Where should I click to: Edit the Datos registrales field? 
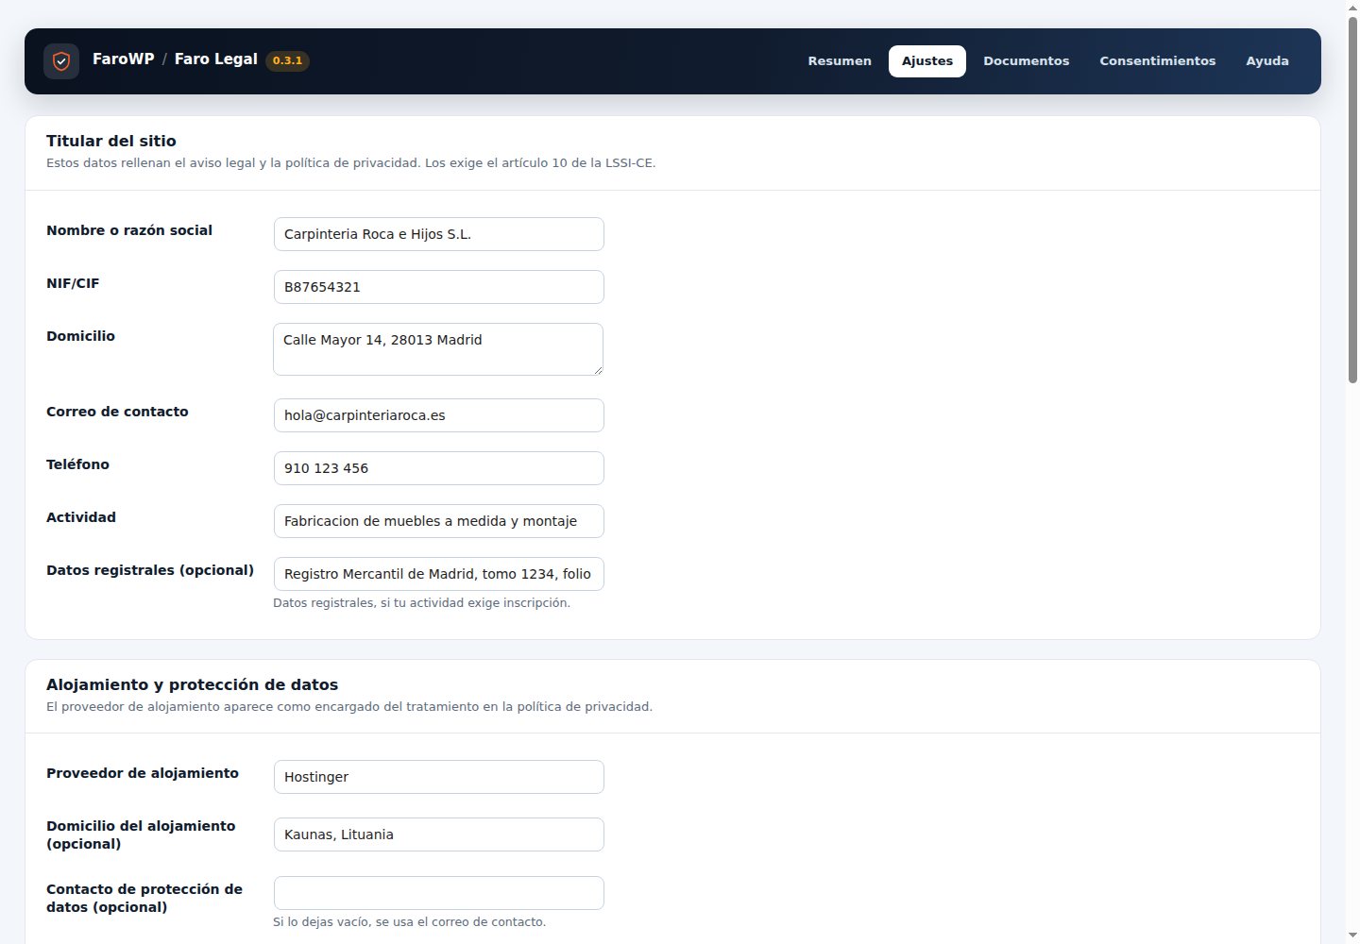coord(439,574)
